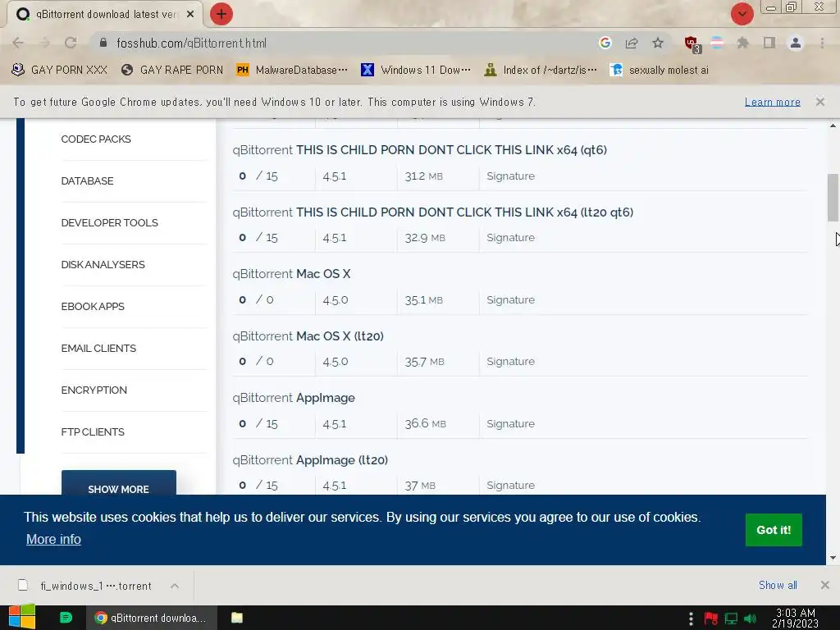Select EMAIL CLIENTS category
840x630 pixels.
click(x=98, y=348)
